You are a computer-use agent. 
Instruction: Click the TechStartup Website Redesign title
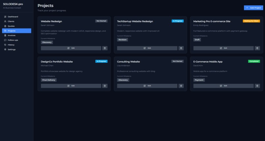[135, 21]
